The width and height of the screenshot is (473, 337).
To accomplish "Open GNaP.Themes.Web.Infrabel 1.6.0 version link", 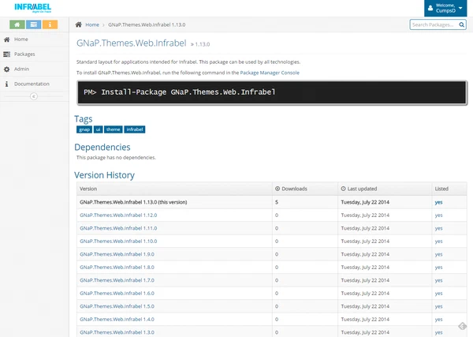I will (117, 294).
